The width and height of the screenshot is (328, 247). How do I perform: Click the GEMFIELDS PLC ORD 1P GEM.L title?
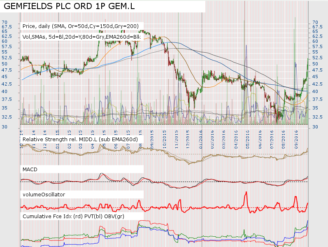[69, 6]
